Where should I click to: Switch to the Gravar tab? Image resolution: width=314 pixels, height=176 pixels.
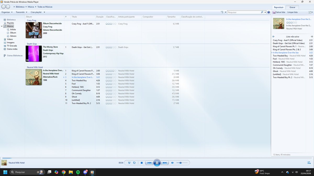pyautogui.click(x=292, y=7)
